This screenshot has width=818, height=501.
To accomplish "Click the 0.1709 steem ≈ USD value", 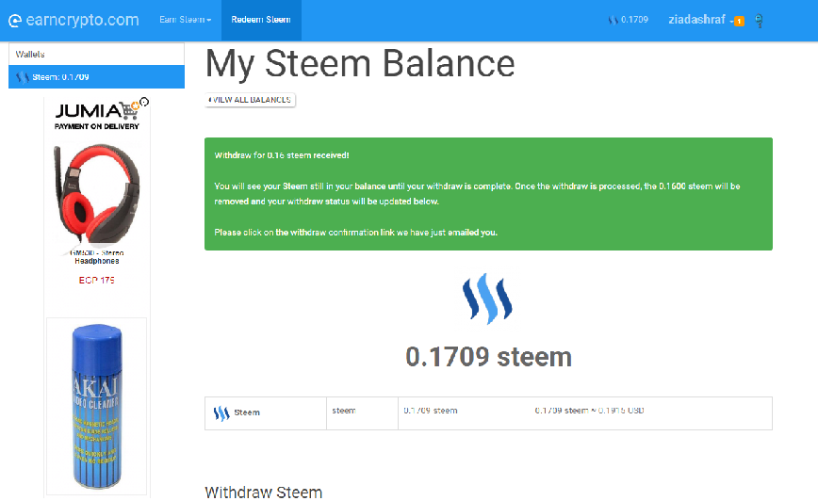I will point(590,411).
